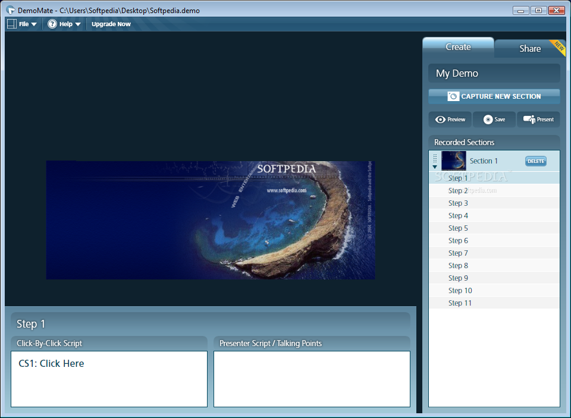The height and width of the screenshot is (418, 571).
Task: Click the Capture New Section button
Action: pyautogui.click(x=494, y=96)
